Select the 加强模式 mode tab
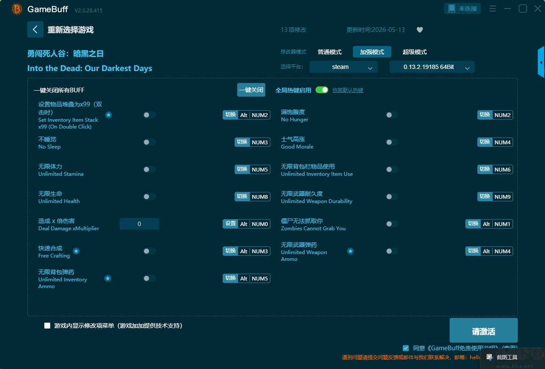This screenshot has width=545, height=369. [372, 52]
